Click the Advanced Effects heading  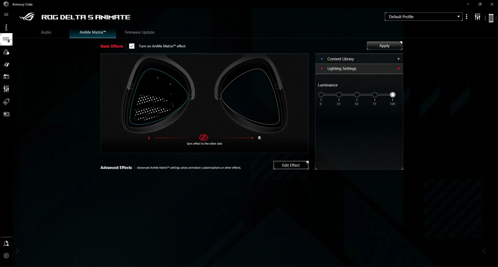[116, 168]
